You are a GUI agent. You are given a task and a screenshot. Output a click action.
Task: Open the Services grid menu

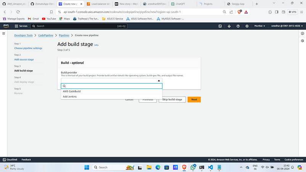click(21, 26)
